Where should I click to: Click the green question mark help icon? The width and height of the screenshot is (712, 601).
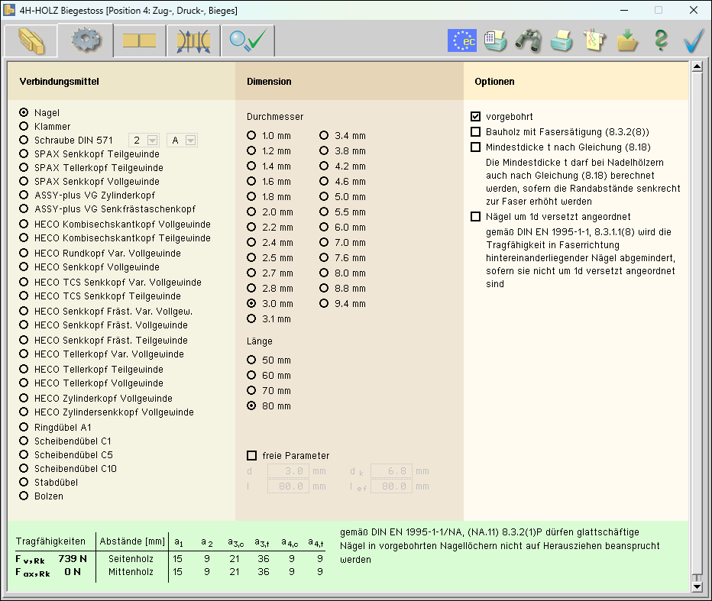coord(661,40)
